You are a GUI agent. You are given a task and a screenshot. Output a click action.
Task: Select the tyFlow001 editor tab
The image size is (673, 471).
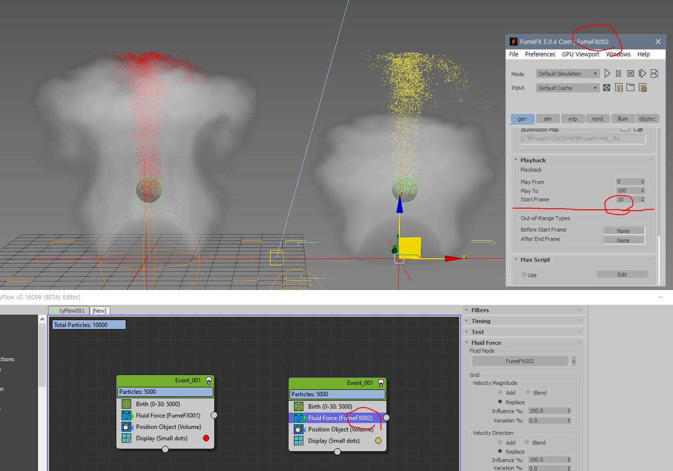(x=69, y=311)
